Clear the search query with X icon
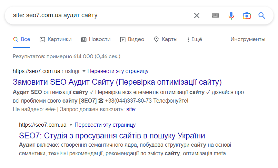This screenshot has width=278, height=168. coord(197,15)
